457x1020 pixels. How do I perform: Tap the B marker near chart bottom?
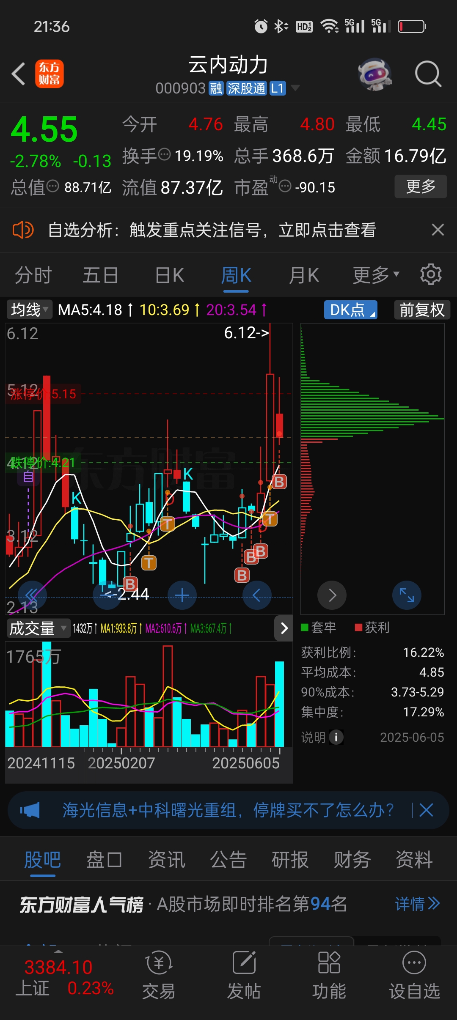click(242, 575)
